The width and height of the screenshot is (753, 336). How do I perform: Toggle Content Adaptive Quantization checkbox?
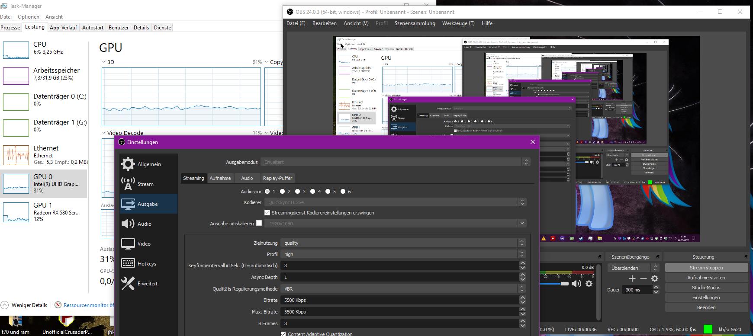[x=283, y=334]
